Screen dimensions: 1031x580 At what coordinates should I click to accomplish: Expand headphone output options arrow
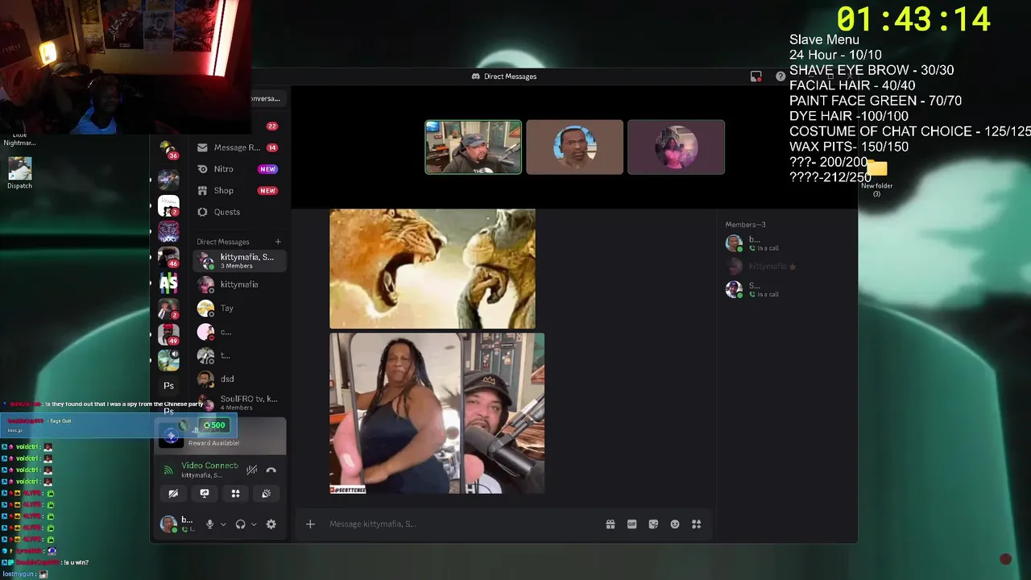pos(254,524)
